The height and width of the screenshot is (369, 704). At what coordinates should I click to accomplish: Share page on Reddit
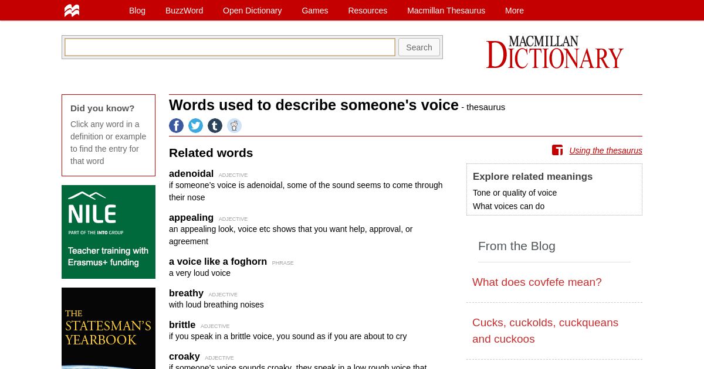[234, 126]
